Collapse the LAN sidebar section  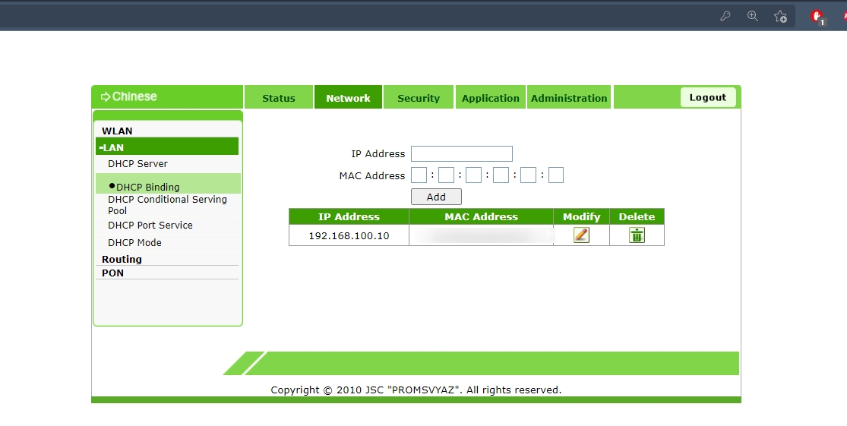click(x=167, y=147)
